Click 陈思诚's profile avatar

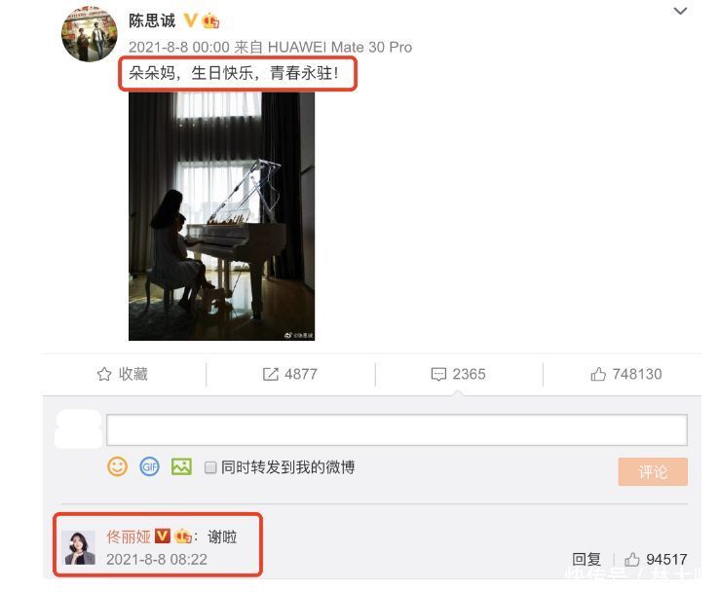click(x=90, y=33)
